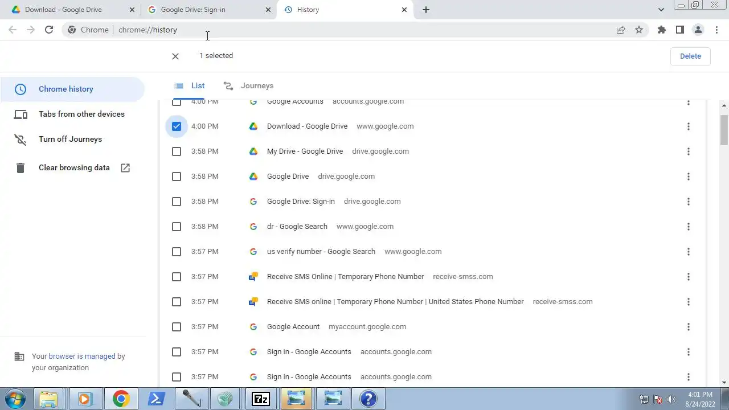Viewport: 729px width, 410px height.
Task: Click the Delete button
Action: pos(690,56)
